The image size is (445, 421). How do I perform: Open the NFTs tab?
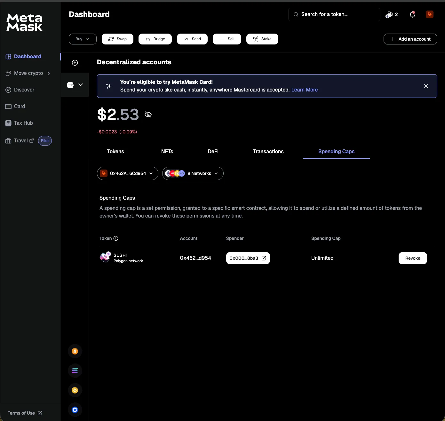[x=167, y=151]
